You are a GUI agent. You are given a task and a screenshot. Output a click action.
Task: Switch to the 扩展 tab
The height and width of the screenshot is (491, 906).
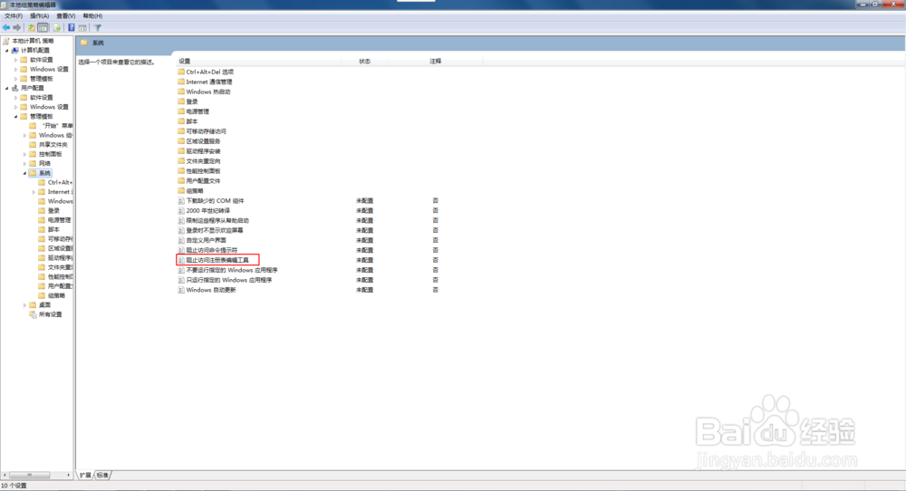tap(85, 475)
